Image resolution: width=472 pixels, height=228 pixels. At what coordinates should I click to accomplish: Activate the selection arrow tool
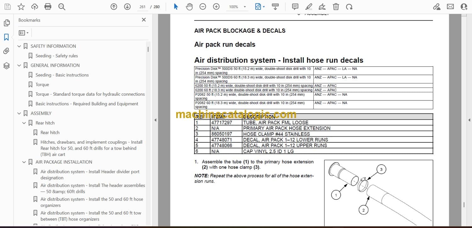click(176, 7)
